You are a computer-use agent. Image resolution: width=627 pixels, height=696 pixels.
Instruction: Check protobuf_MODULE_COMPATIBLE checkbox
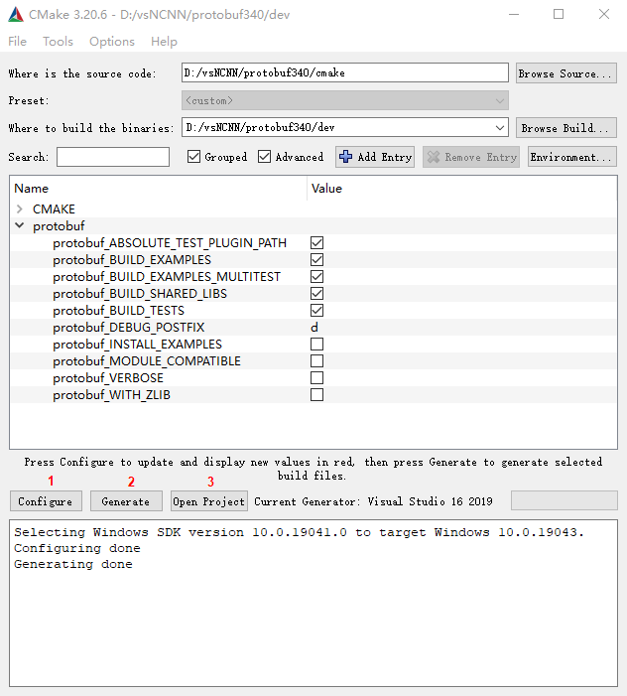pyautogui.click(x=317, y=360)
